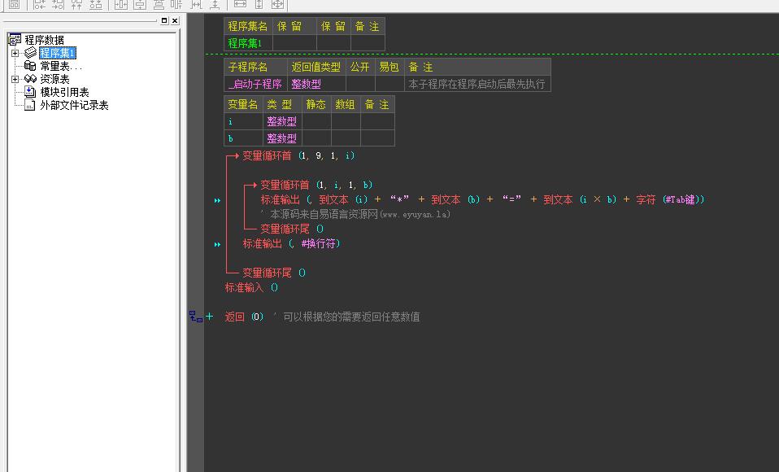779x472 pixels.
Task: Click the outer 变量循环尾 () line
Action: [x=274, y=273]
